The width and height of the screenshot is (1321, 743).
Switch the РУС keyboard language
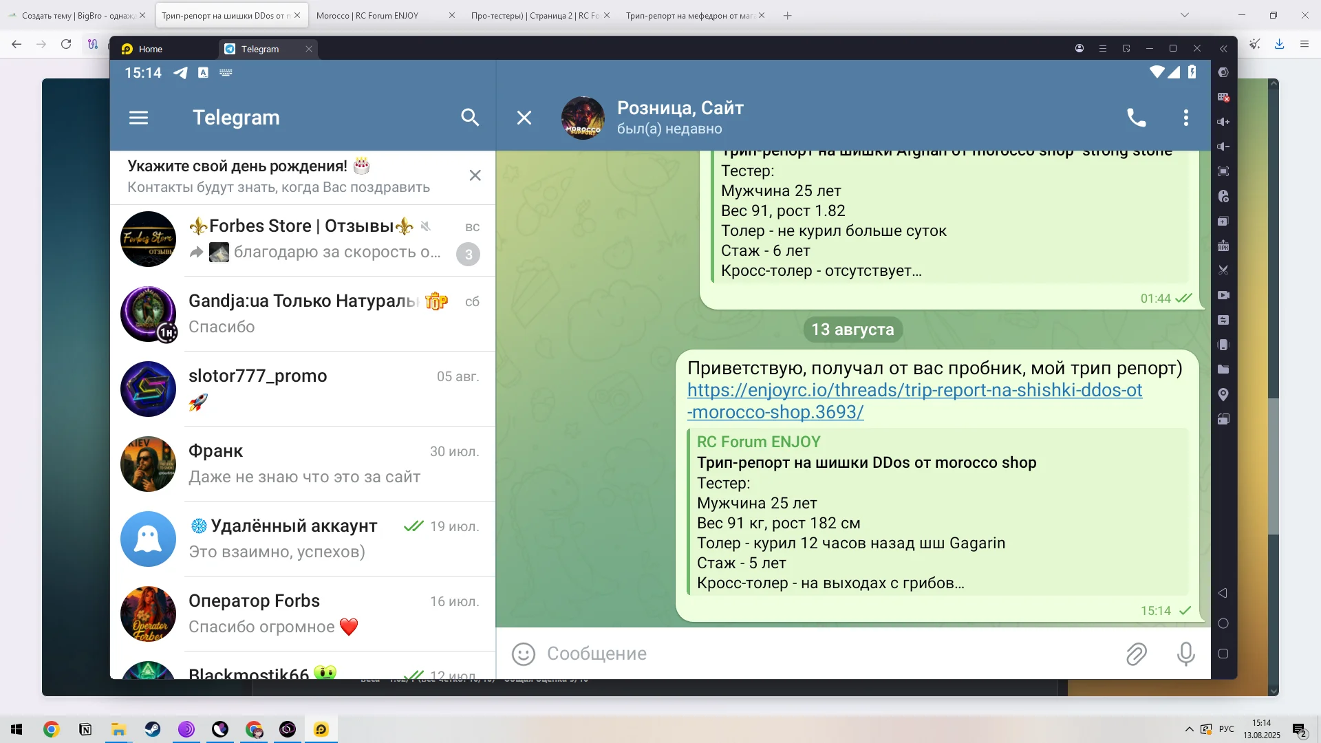point(1227,729)
